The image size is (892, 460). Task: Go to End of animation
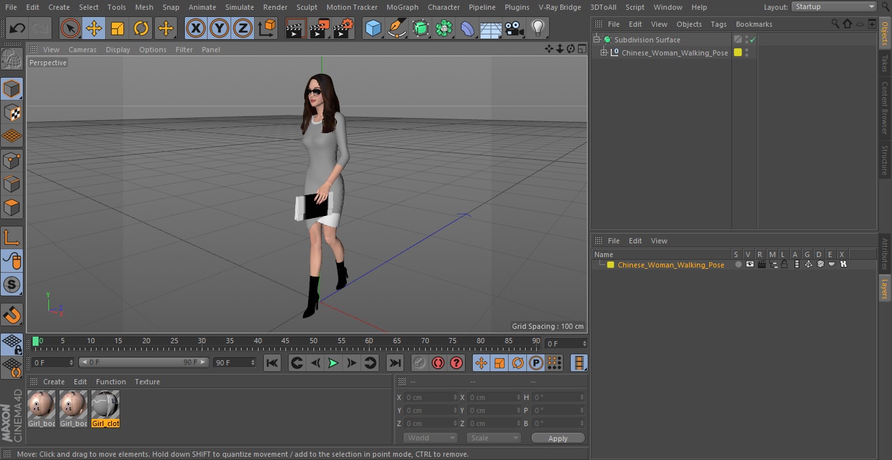[x=395, y=363]
